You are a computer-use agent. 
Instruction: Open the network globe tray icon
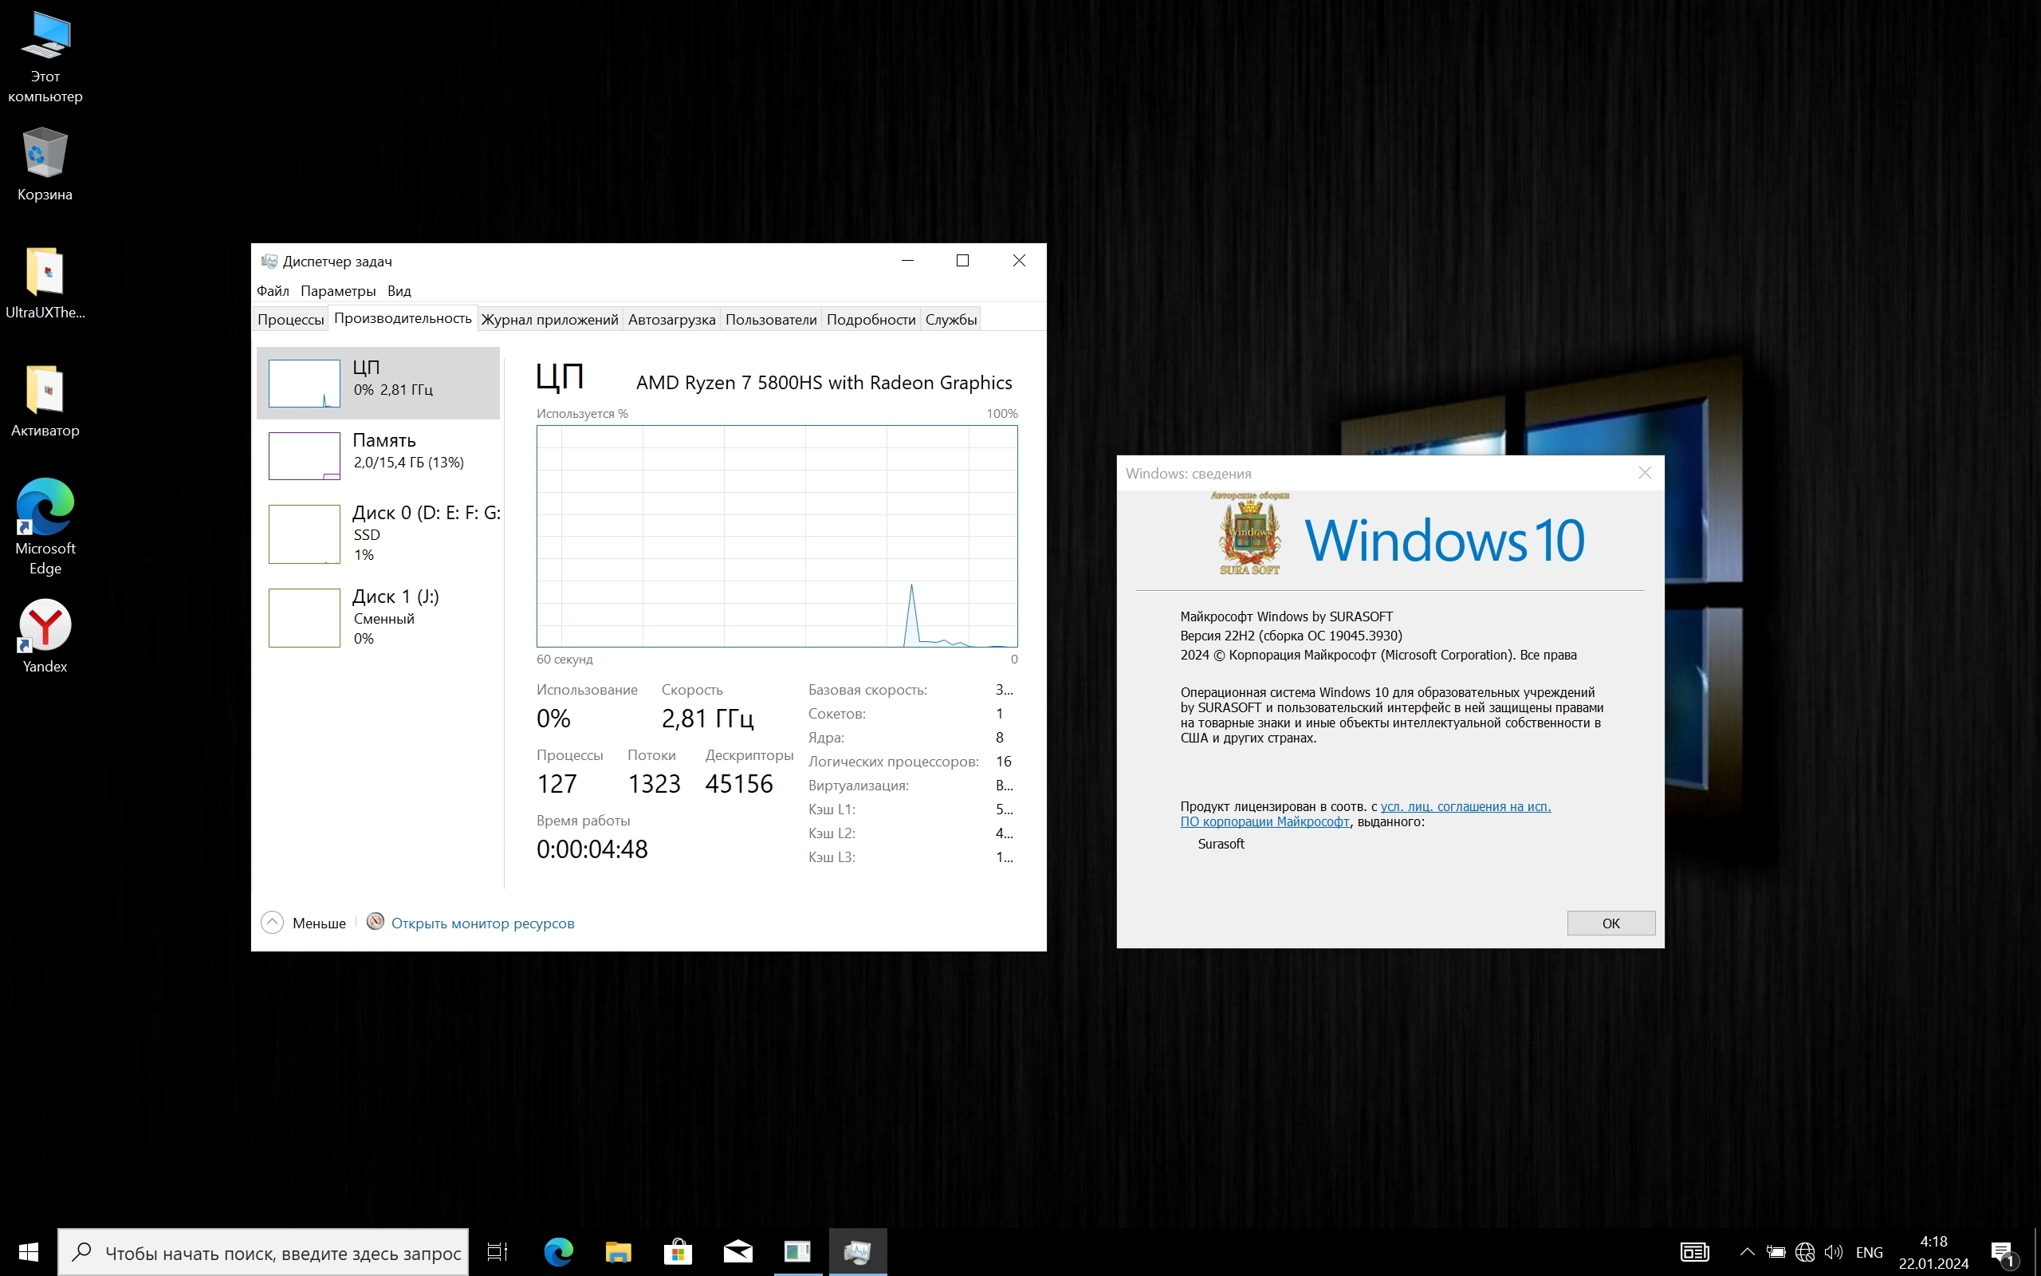pos(1805,1252)
